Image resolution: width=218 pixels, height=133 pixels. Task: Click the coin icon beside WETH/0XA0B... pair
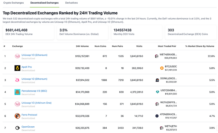pos(157,56)
